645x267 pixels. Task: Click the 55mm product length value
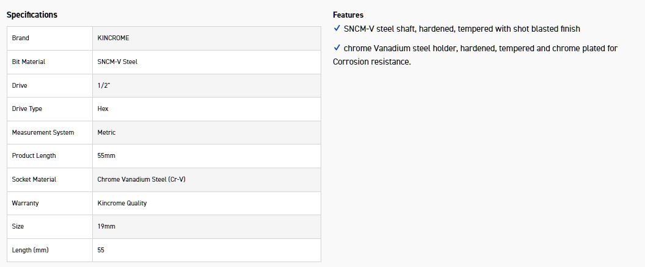tap(106, 155)
